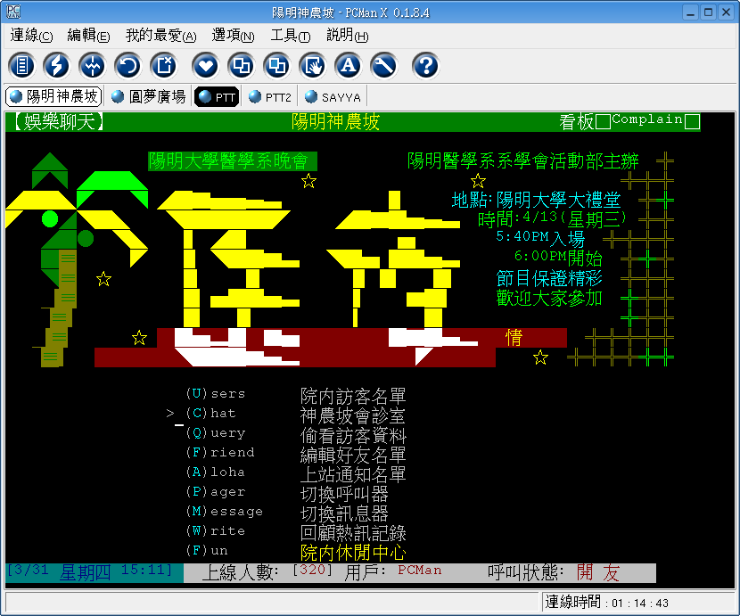Click the 上站通知名單 description text
This screenshot has height=616, width=740.
353,474
